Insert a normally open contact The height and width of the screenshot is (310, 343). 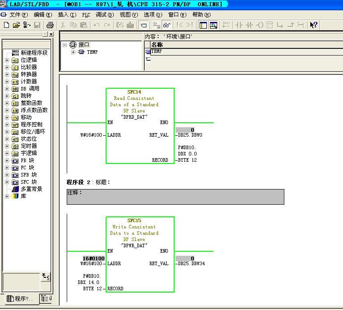point(239,25)
